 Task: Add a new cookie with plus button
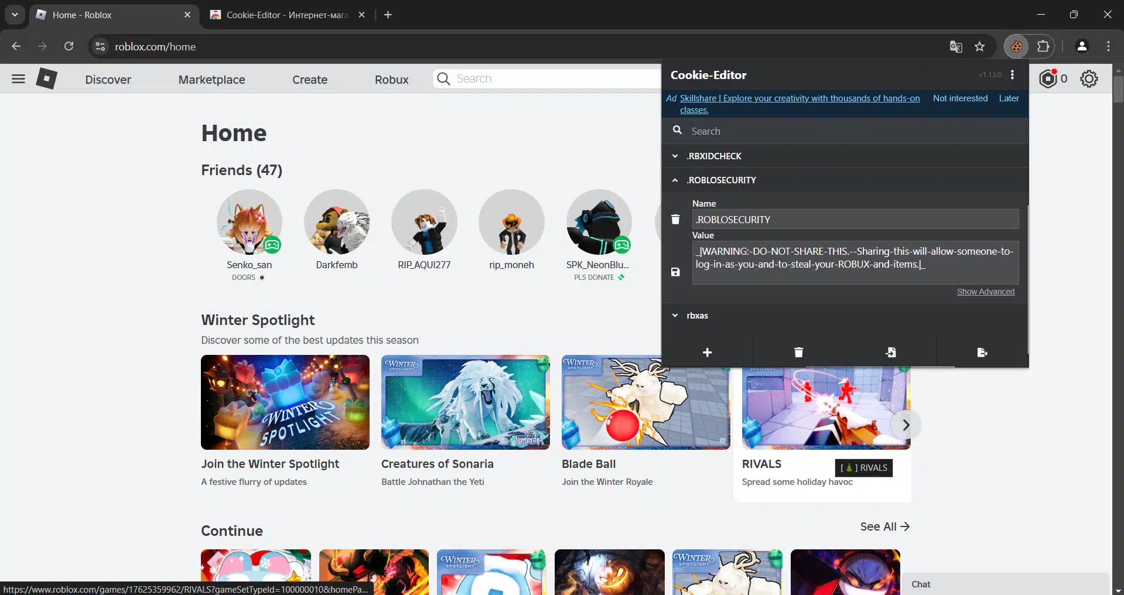pos(707,352)
